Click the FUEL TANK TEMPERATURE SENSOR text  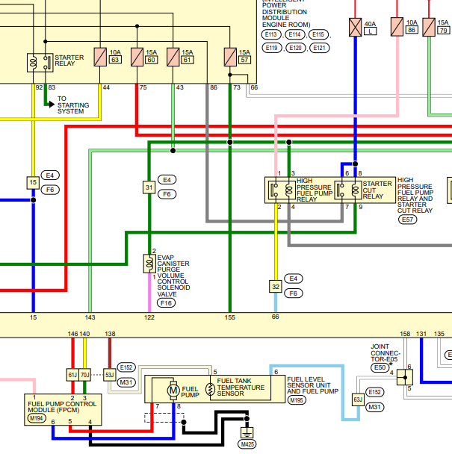[x=241, y=387]
